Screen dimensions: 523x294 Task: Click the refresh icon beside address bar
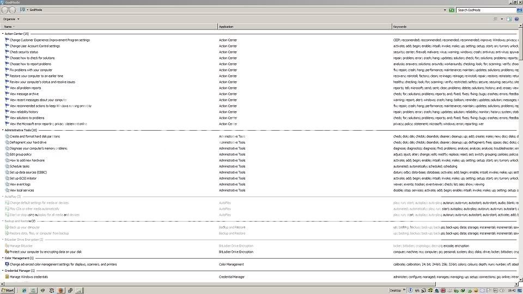click(x=452, y=10)
